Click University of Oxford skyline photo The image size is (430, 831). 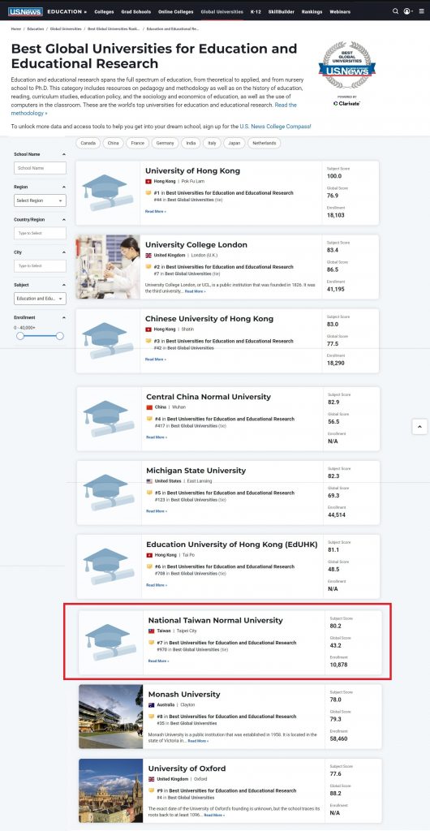[x=110, y=790]
